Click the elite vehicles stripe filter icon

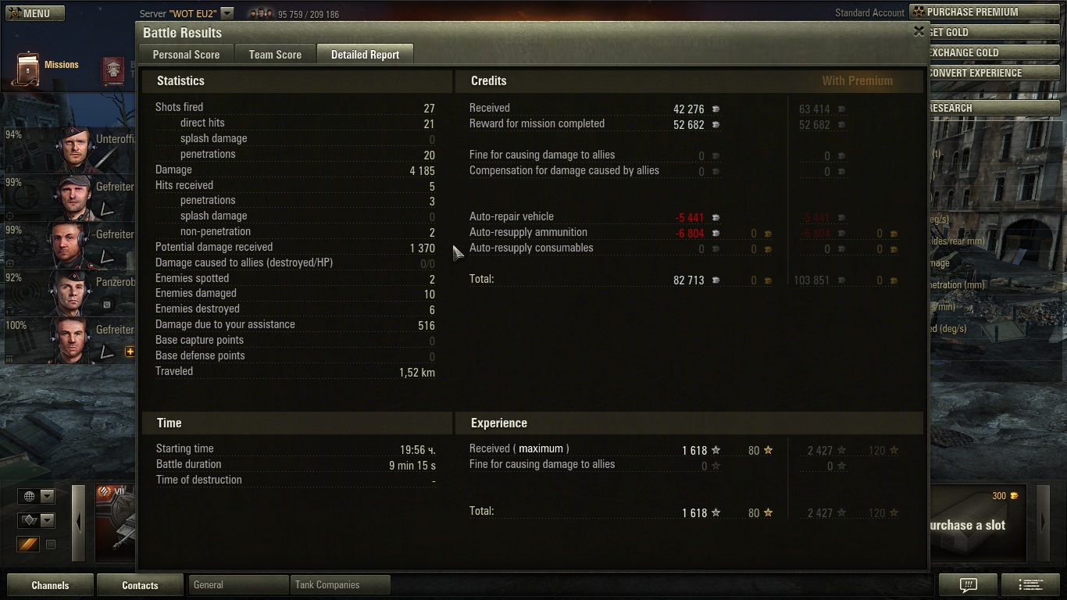(x=28, y=545)
